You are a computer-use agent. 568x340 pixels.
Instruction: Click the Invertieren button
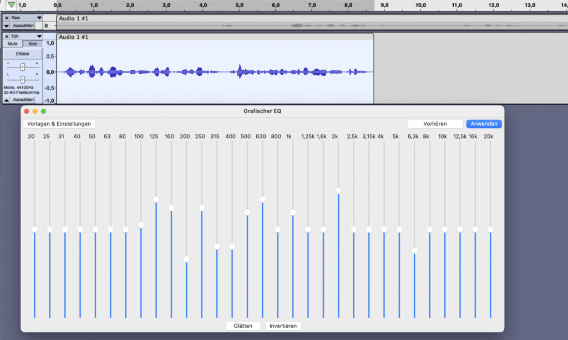[x=283, y=326]
